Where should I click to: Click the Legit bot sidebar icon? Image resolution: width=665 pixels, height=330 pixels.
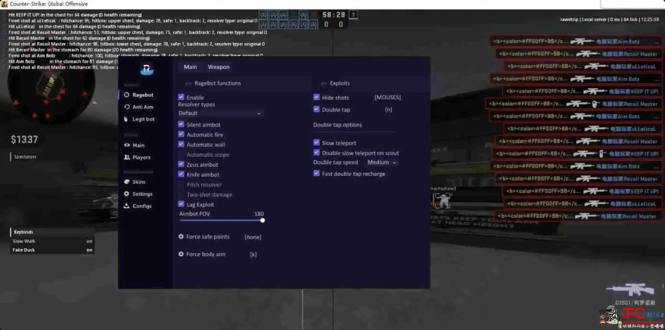point(127,119)
